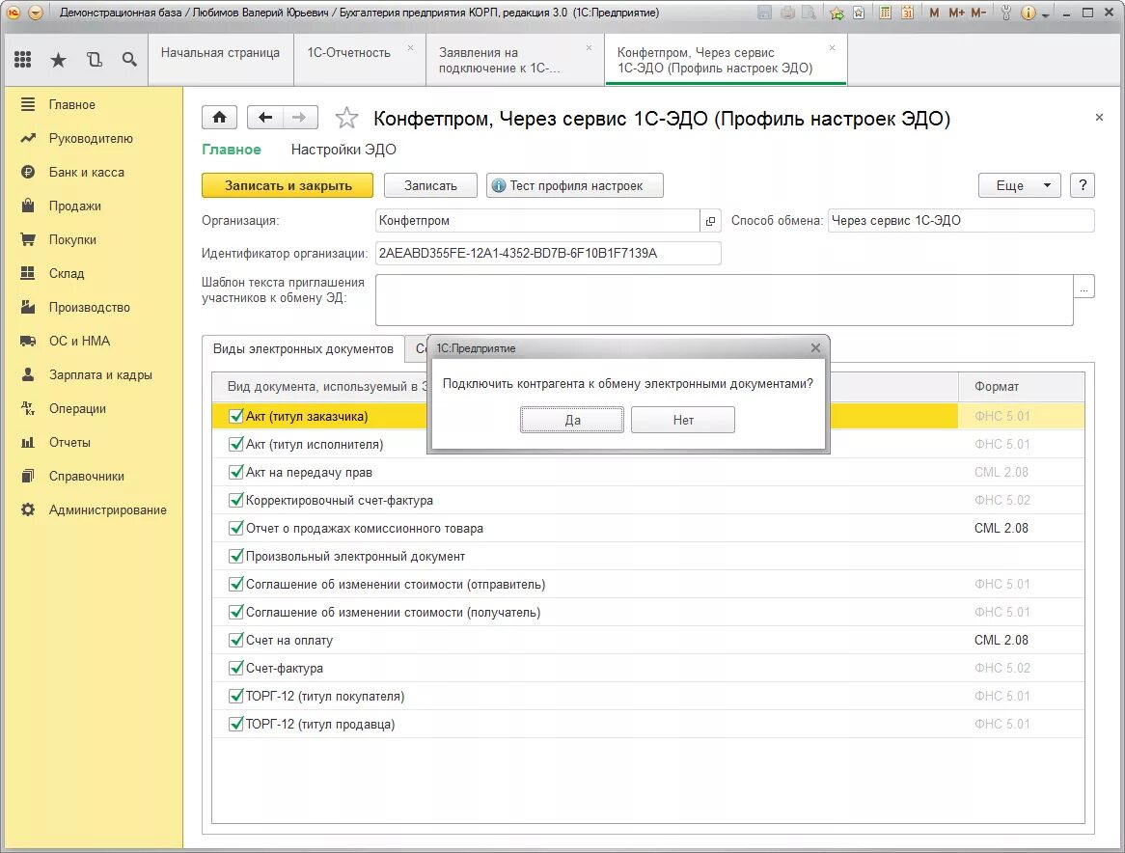Close the 1С:Предприятие dialog
Image resolution: width=1125 pixels, height=853 pixels.
pyautogui.click(x=815, y=348)
